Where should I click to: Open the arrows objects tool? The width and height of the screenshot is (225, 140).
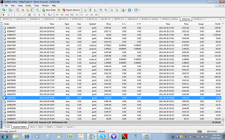coord(49,15)
